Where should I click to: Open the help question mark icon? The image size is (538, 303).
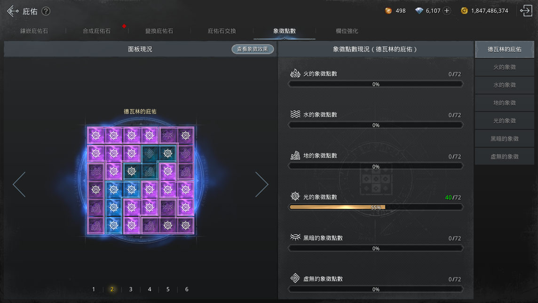click(46, 11)
